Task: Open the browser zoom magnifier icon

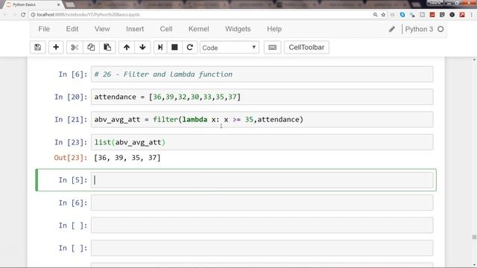Action: [x=375, y=15]
